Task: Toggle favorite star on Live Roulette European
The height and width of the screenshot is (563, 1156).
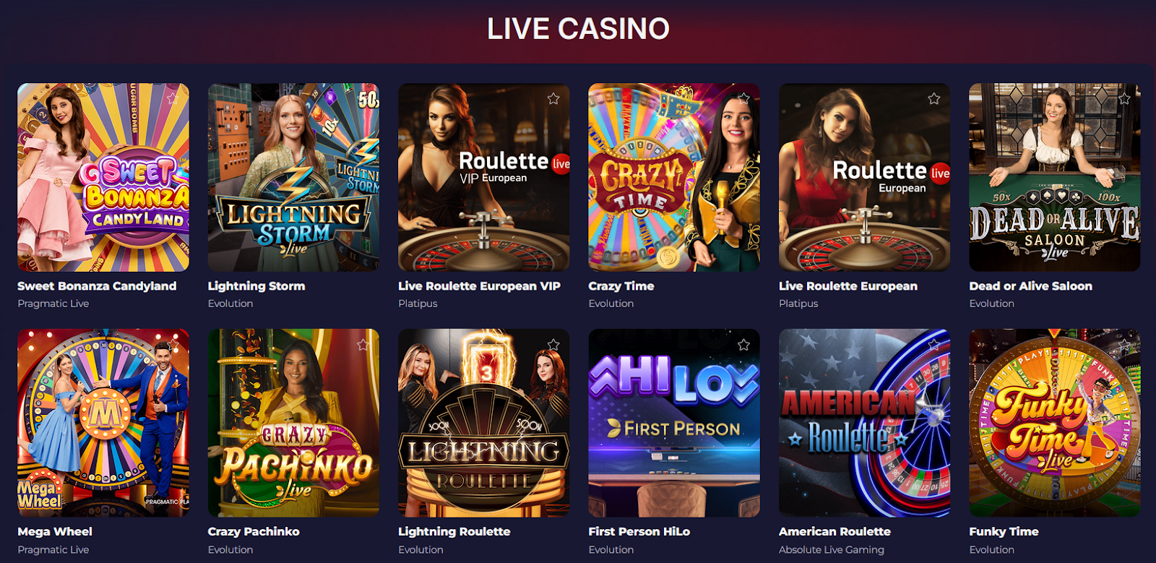Action: (x=934, y=99)
